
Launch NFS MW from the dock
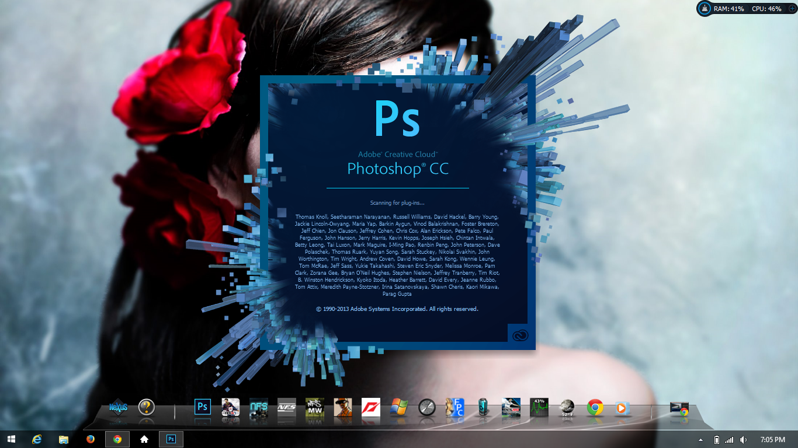[x=315, y=407]
